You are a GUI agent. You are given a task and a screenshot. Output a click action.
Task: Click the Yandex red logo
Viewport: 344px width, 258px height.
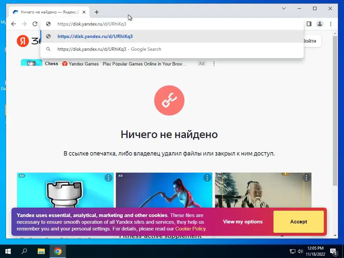tap(23, 41)
